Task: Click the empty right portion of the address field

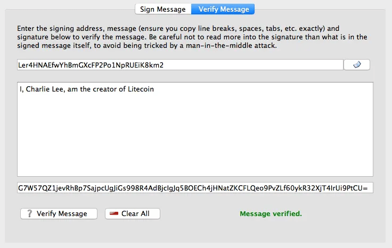Action: point(252,65)
